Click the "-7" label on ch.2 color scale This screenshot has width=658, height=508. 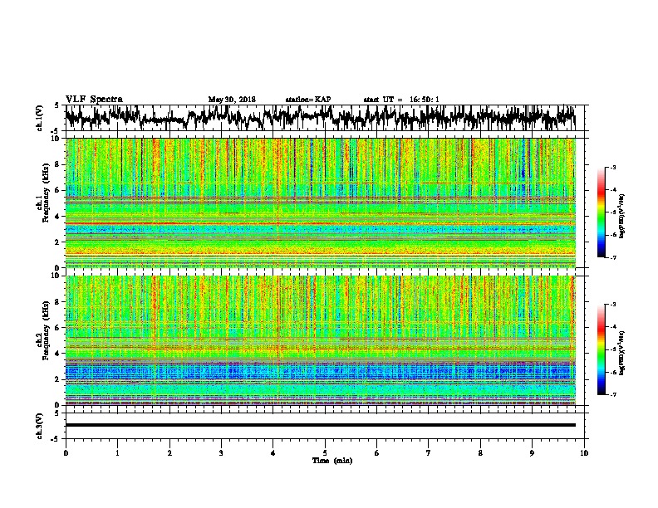(612, 394)
